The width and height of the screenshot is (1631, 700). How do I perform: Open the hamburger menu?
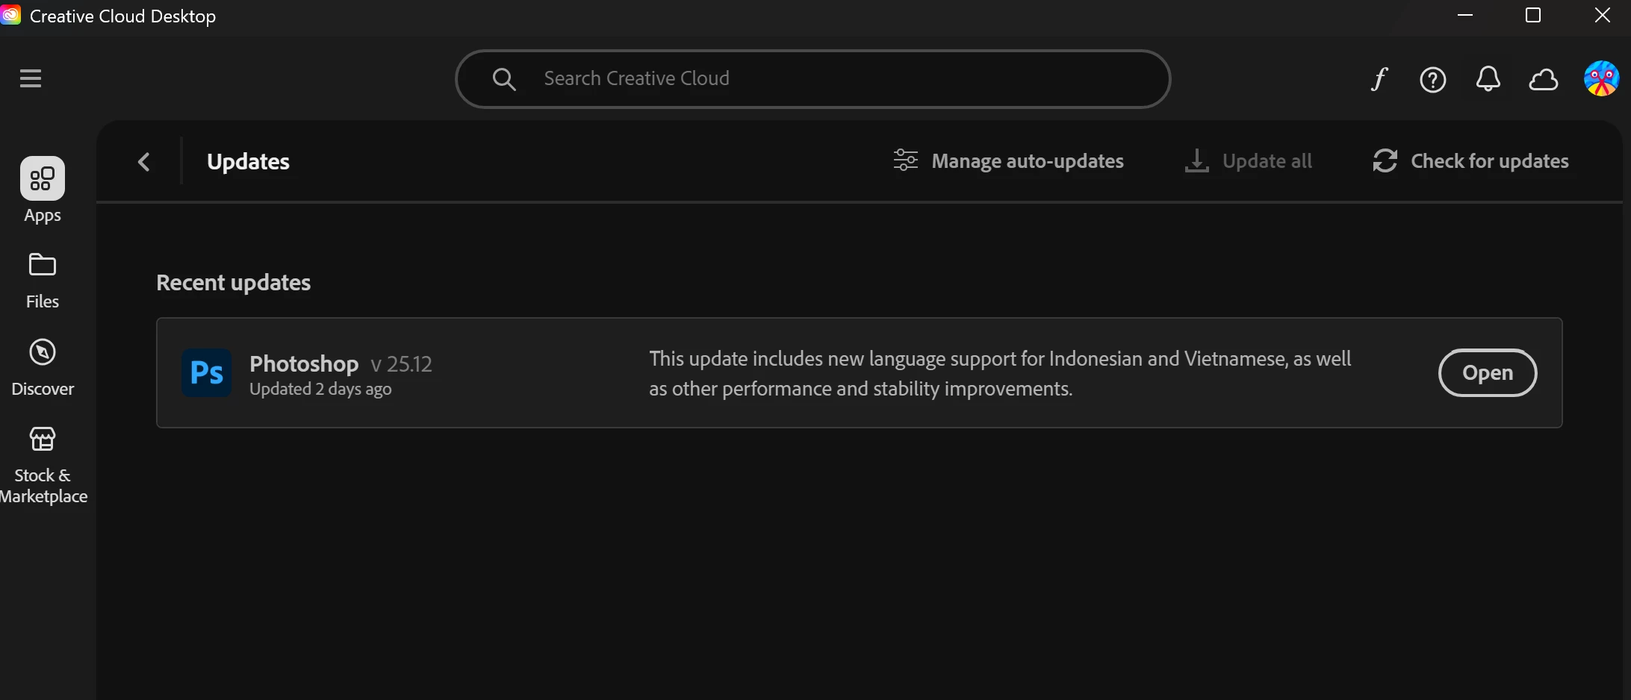[x=31, y=78]
